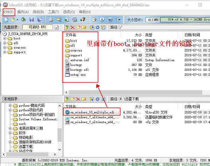Click New Folder icon in local toolbar
This screenshot has width=210, height=166.
tap(73, 99)
